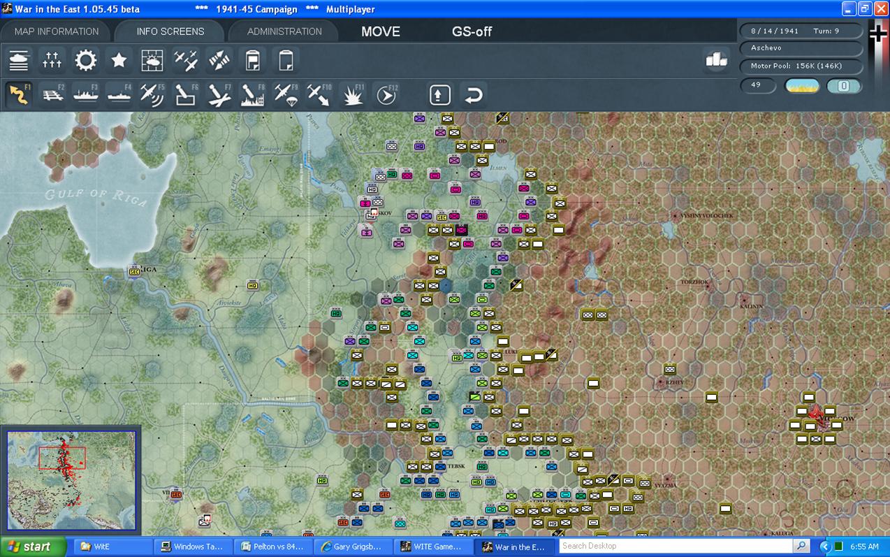Open the weather map grid icon

(x=152, y=61)
